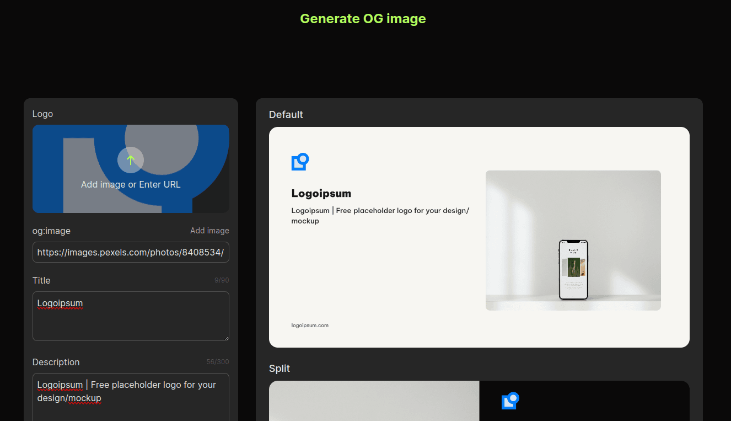Click the Title textarea resize handle
This screenshot has height=421, width=731.
(225, 337)
